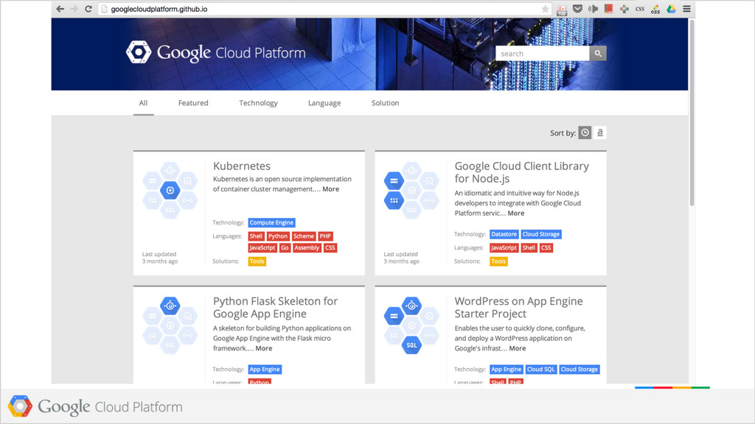Click the Google Drive extension icon

671,9
